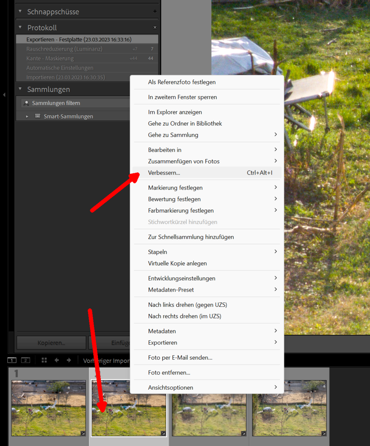Collapse the Protokoll panel triangle
The image size is (370, 446).
click(x=20, y=28)
